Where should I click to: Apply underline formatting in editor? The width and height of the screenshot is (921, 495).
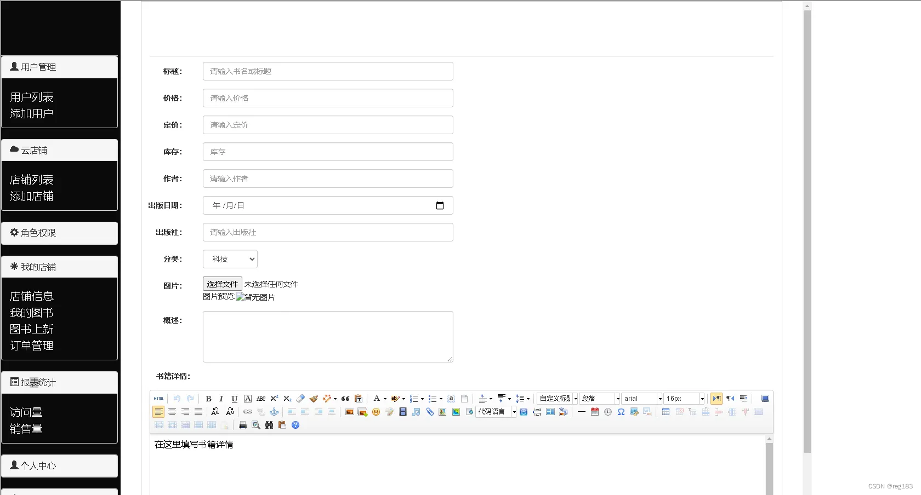(x=235, y=399)
